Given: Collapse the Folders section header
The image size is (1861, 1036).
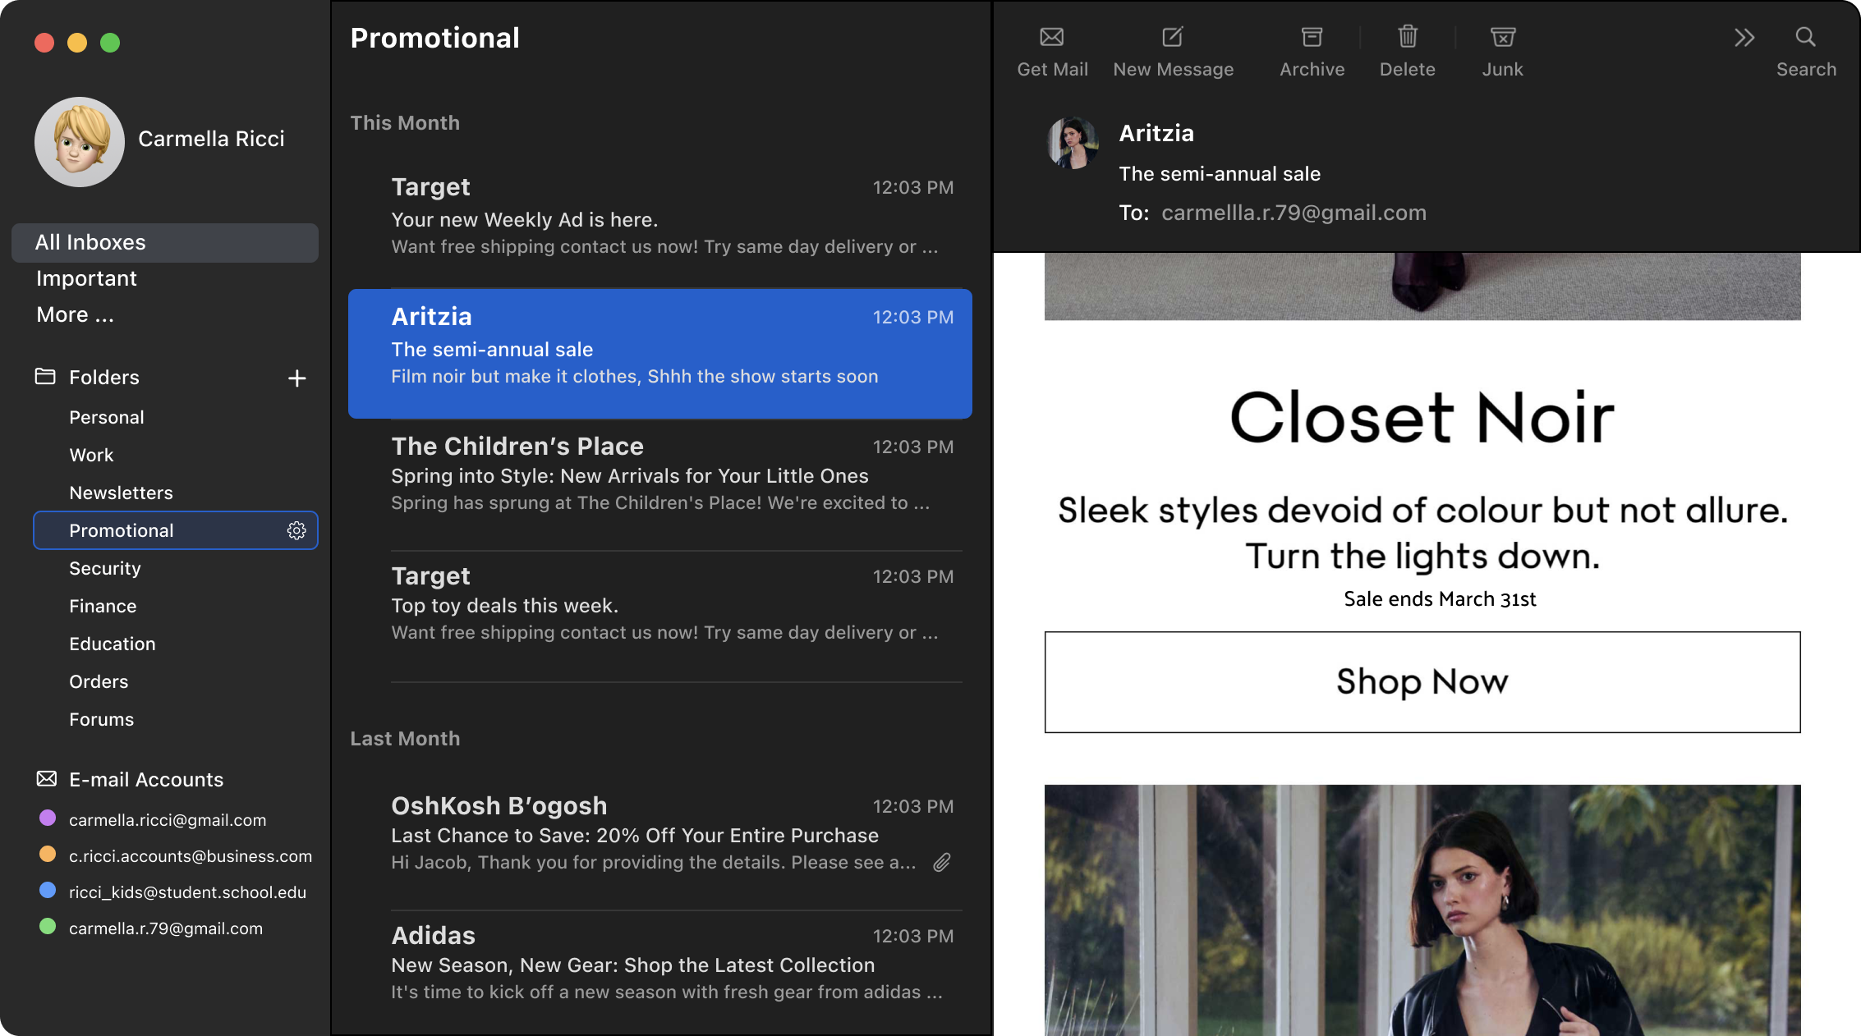Looking at the screenshot, I should 103,377.
